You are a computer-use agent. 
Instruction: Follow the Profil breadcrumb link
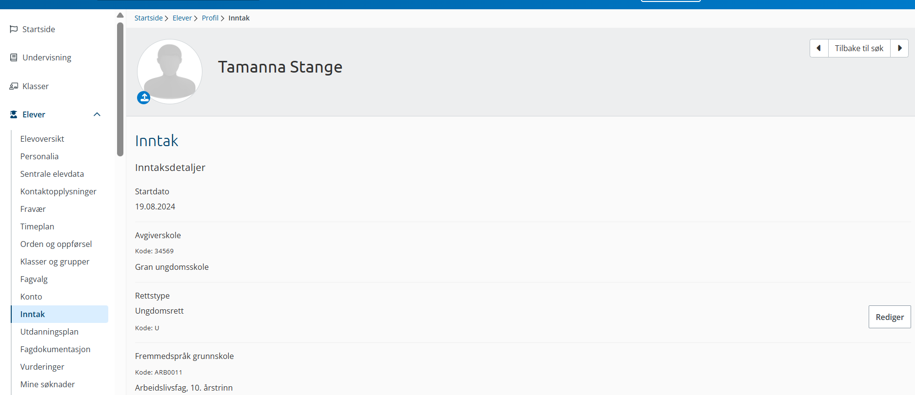(x=210, y=18)
